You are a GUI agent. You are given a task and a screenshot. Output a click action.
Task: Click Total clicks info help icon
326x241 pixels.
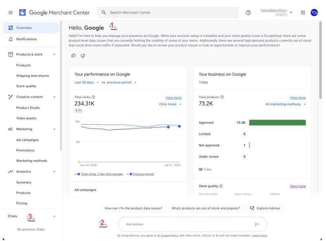[93, 97]
